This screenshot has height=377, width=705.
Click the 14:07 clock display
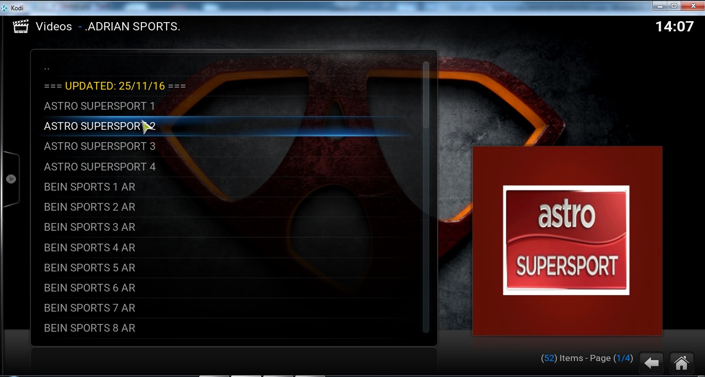[x=675, y=27]
